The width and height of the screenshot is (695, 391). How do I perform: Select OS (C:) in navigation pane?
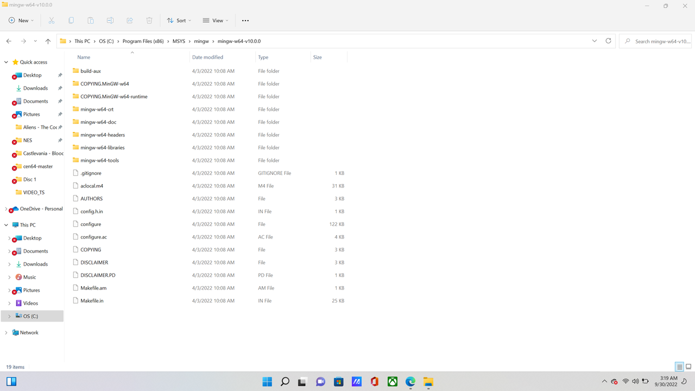coord(30,316)
